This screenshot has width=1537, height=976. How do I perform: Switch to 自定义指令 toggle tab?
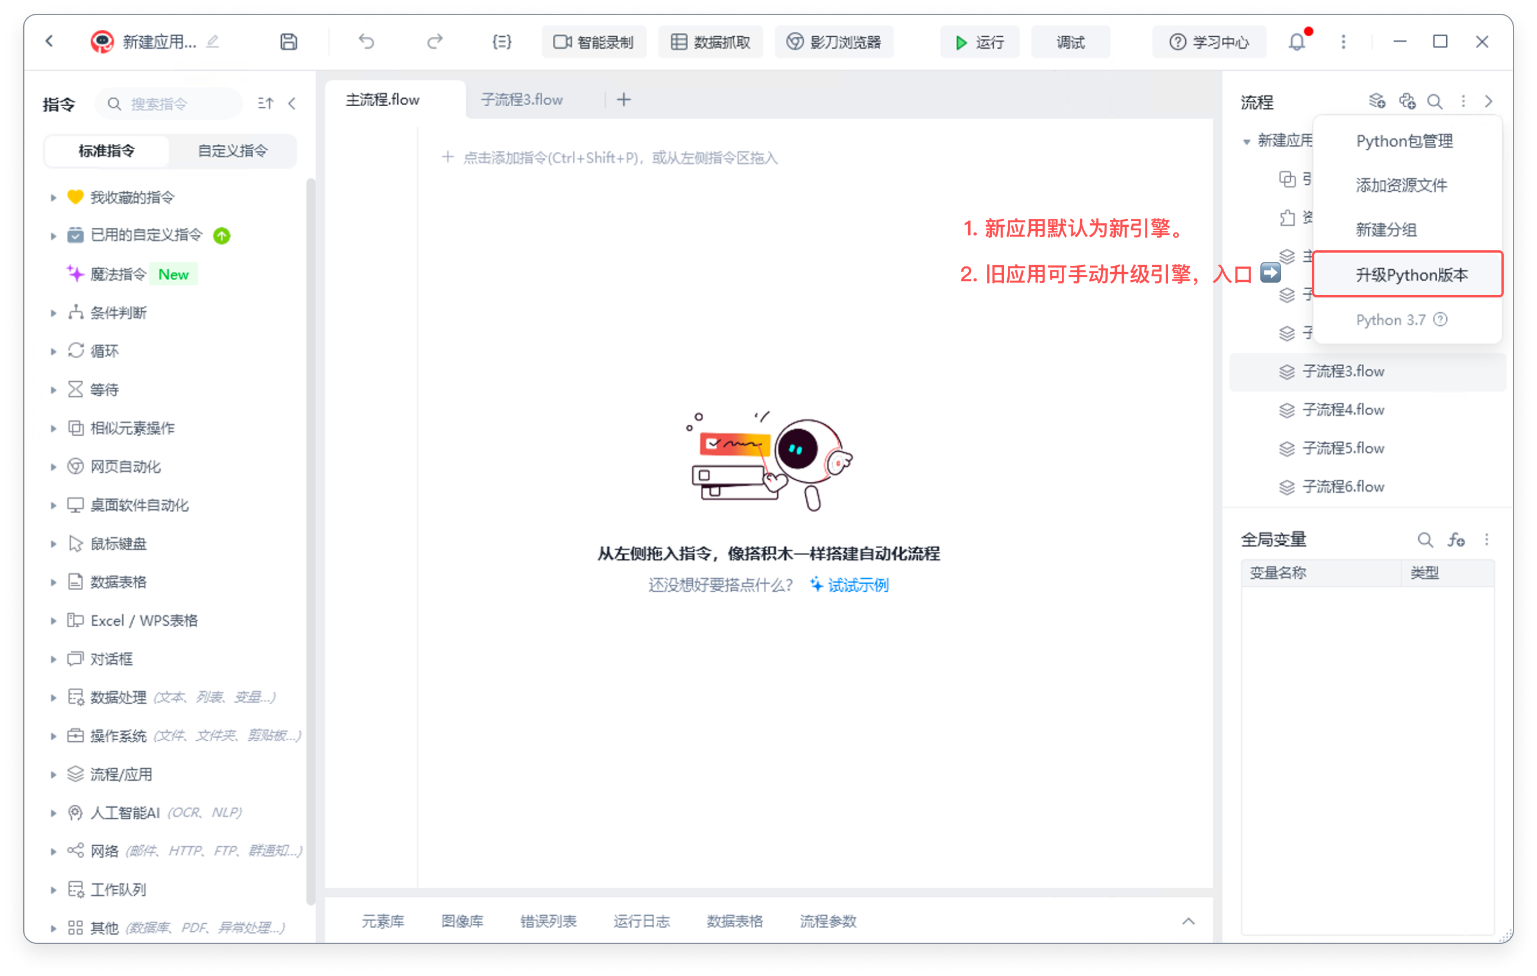pos(232,152)
